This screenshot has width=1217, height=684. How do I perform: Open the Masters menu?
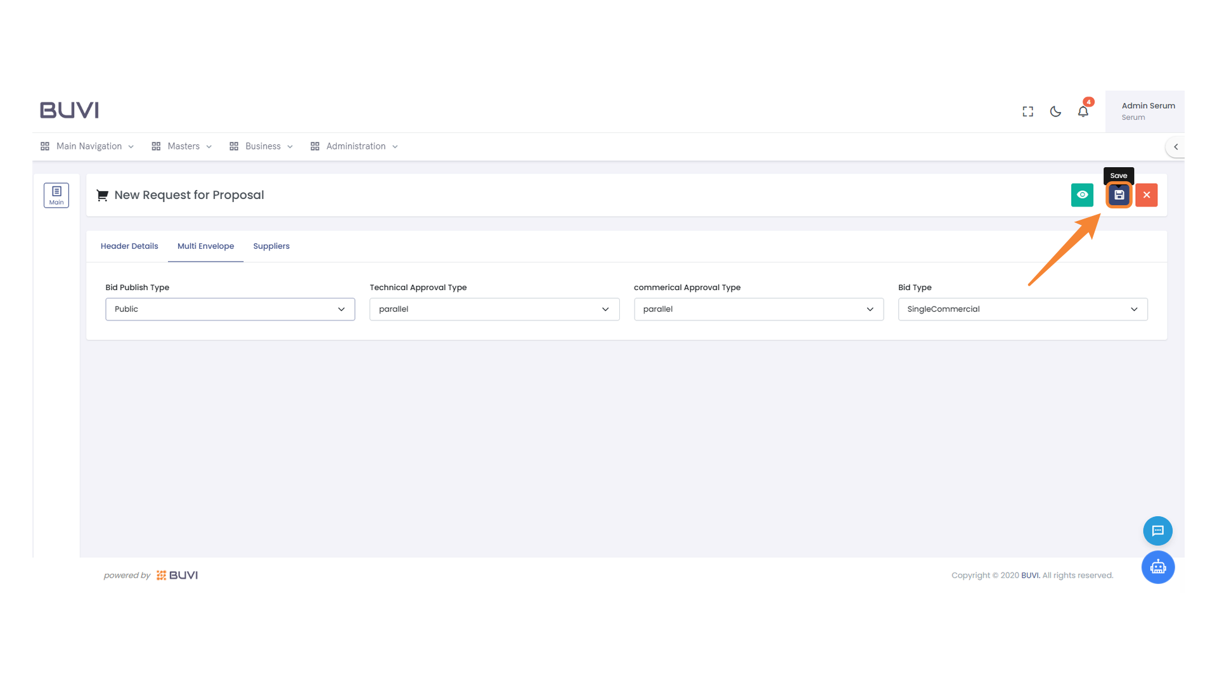coord(183,146)
